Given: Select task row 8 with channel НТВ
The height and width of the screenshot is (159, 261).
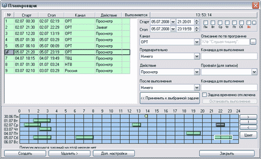Looking at the screenshot, I should click(67, 65).
